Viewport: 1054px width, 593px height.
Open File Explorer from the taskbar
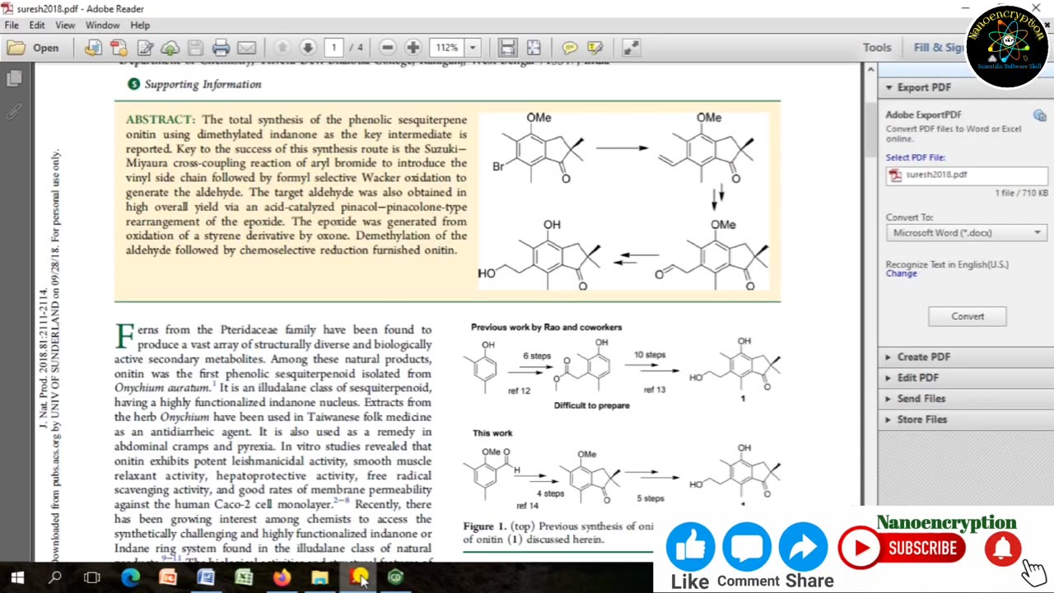319,577
